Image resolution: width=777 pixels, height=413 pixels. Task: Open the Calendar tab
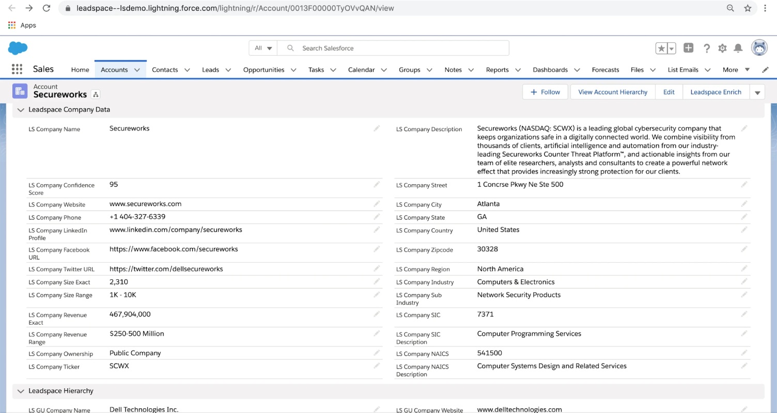[x=361, y=70]
